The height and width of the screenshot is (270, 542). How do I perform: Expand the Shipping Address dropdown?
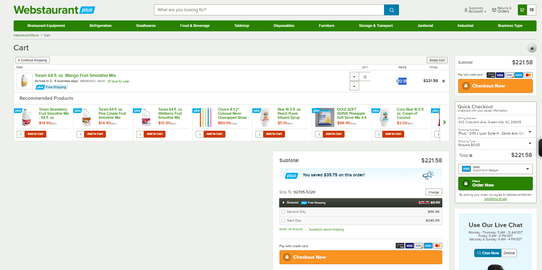click(x=530, y=132)
